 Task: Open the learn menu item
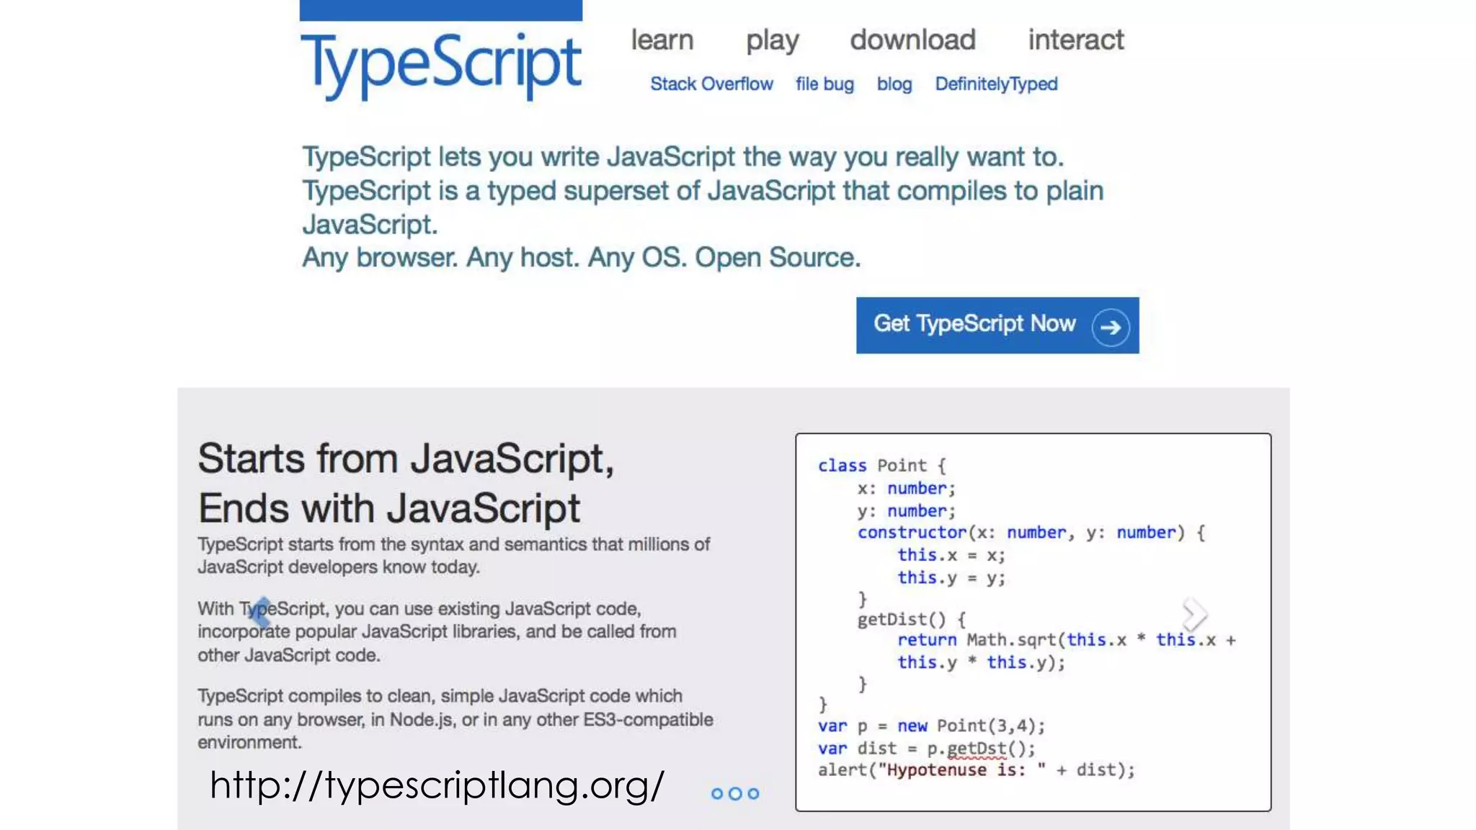(662, 40)
